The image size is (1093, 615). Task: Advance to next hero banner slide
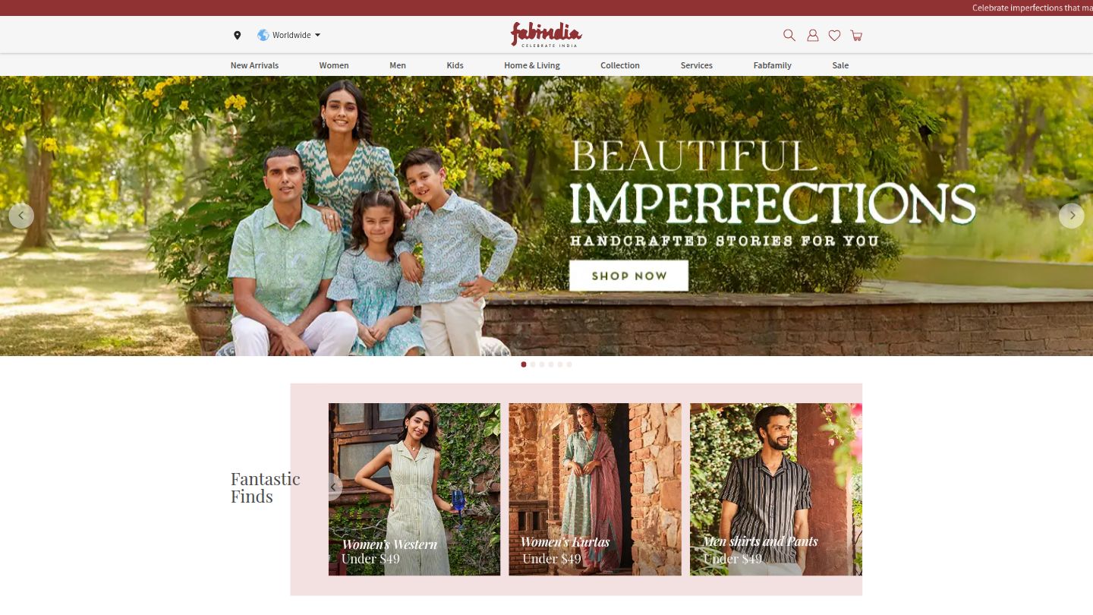[1071, 216]
